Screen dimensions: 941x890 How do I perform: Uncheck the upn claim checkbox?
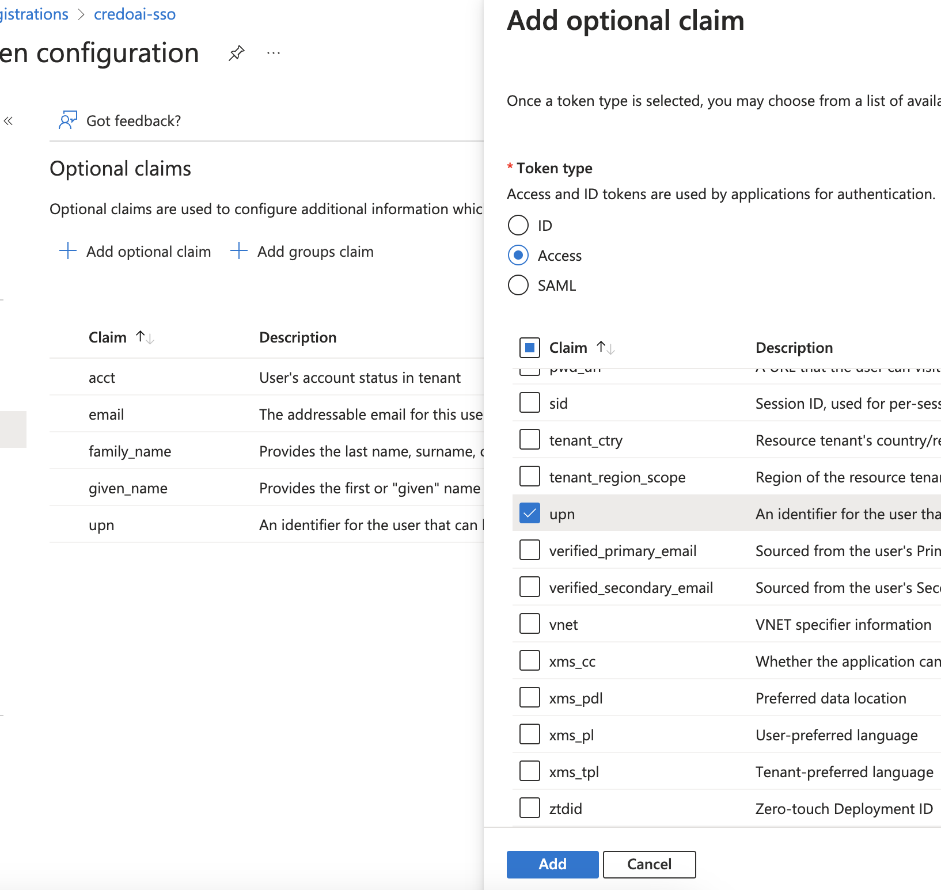(530, 513)
